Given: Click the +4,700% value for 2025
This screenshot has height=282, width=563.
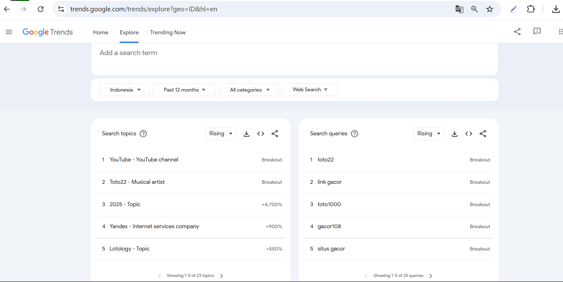Looking at the screenshot, I should (x=272, y=205).
